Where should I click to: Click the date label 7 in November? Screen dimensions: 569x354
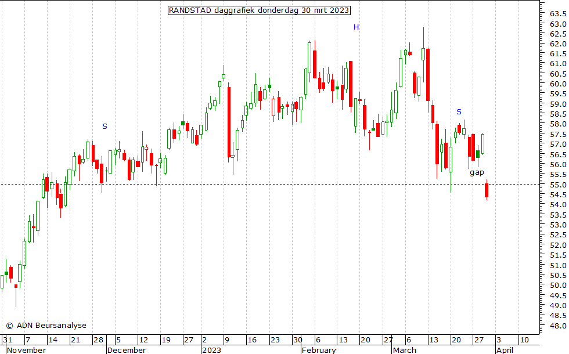(28, 340)
